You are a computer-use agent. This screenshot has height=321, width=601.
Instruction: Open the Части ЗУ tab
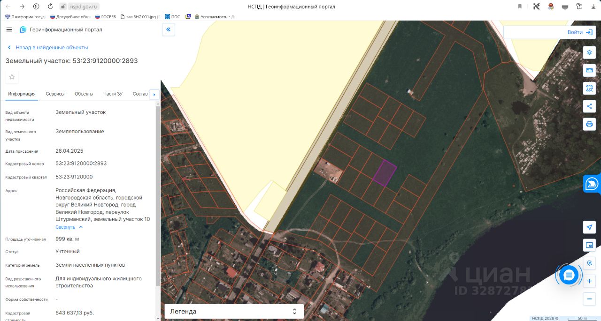(x=113, y=94)
